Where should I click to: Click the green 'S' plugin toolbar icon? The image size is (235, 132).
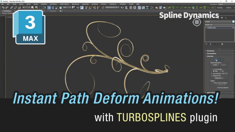197,8
